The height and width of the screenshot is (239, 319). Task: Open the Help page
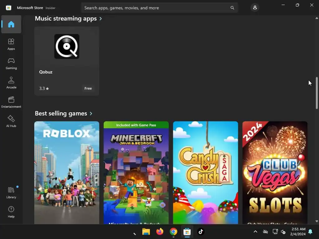[11, 212]
